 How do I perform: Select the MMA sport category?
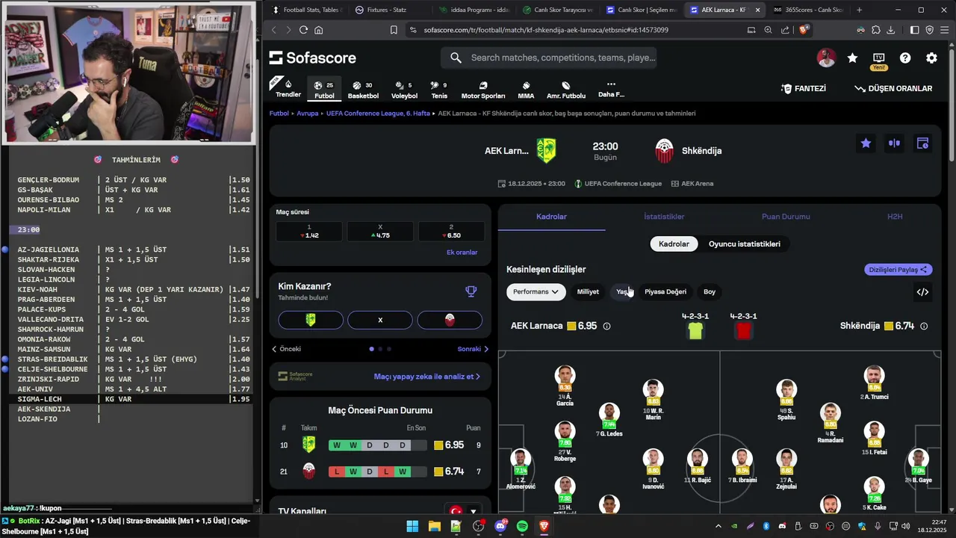pos(526,90)
